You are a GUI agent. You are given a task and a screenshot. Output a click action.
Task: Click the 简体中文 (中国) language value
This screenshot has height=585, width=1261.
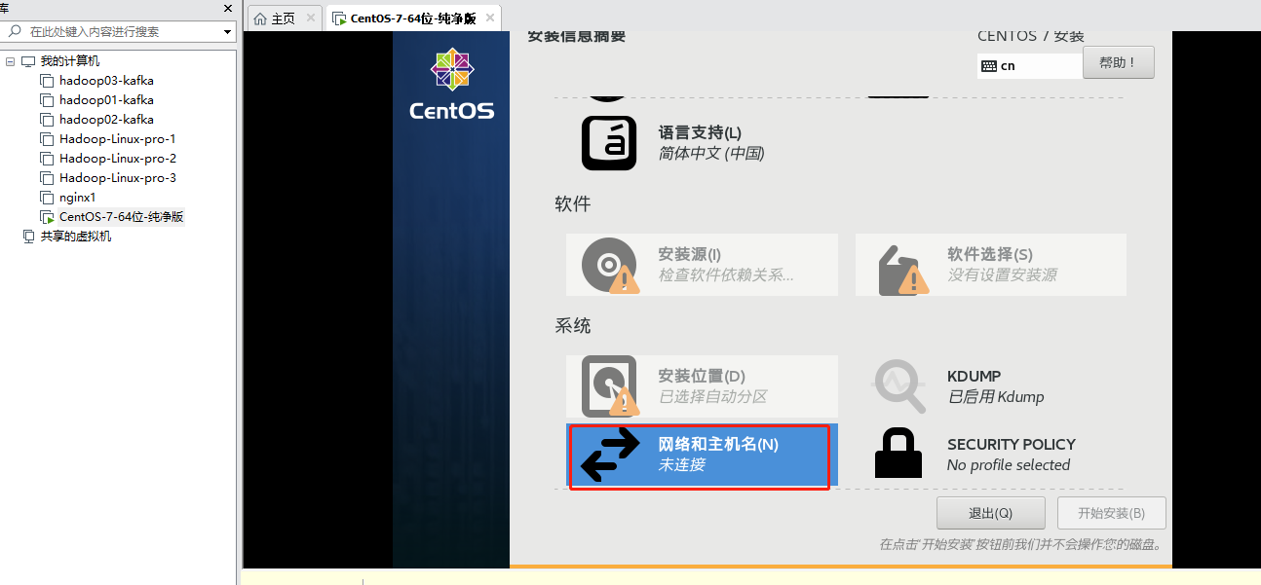[x=711, y=154]
